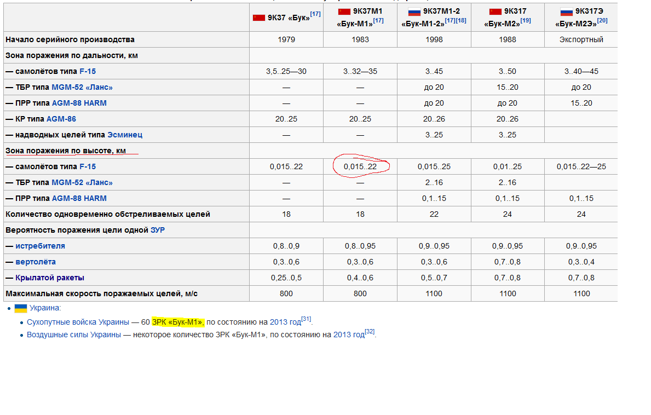The width and height of the screenshot is (651, 415).
Task: Click the circled 0,015..22 value
Action: [360, 166]
